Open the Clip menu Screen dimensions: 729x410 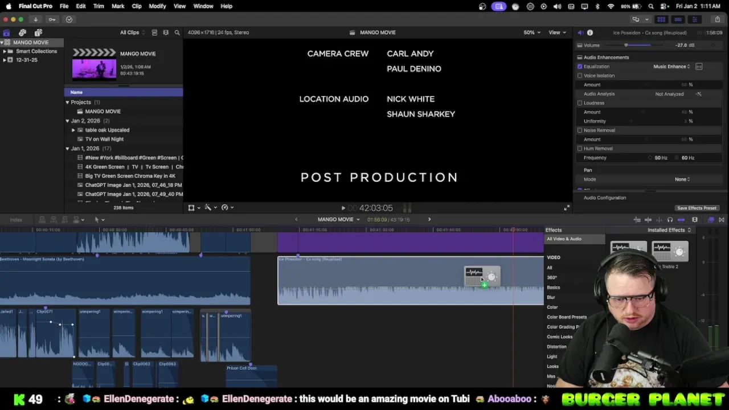click(137, 6)
